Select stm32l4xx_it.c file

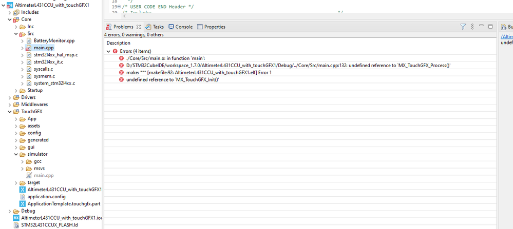coord(49,62)
